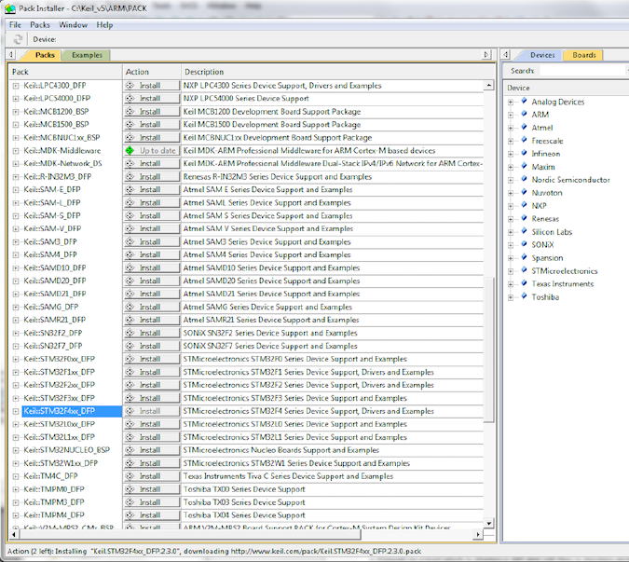The width and height of the screenshot is (629, 562).
Task: Click the Nordic Semiconductor vendor icon
Action: pos(524,179)
